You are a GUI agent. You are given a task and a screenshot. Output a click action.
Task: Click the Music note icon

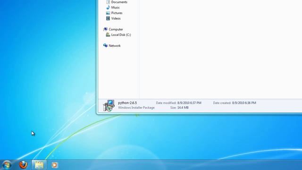coord(108,8)
